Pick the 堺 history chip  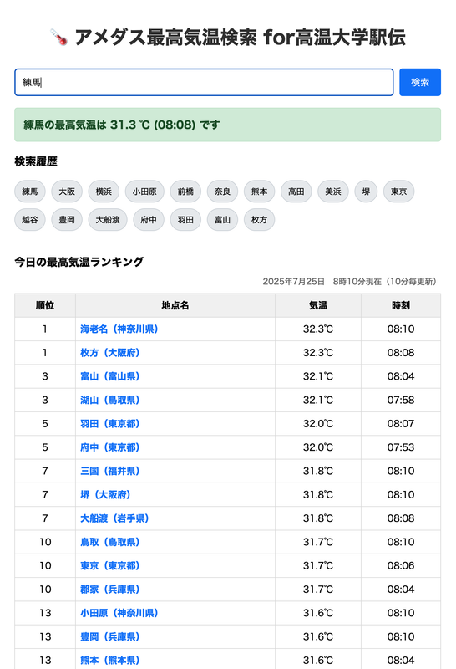[x=366, y=192]
